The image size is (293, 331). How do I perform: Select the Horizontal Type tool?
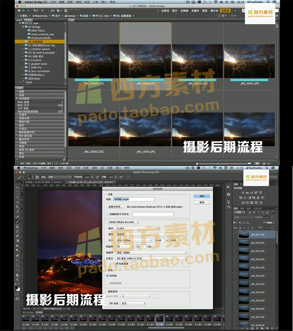(x=17, y=260)
